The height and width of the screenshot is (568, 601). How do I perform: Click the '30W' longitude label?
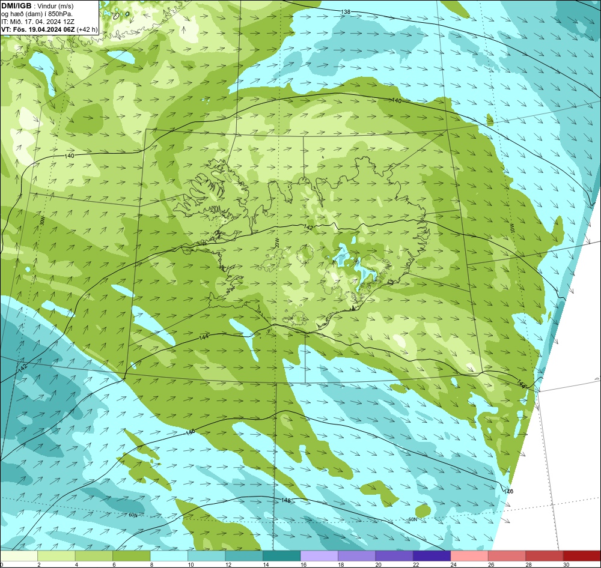42,221
